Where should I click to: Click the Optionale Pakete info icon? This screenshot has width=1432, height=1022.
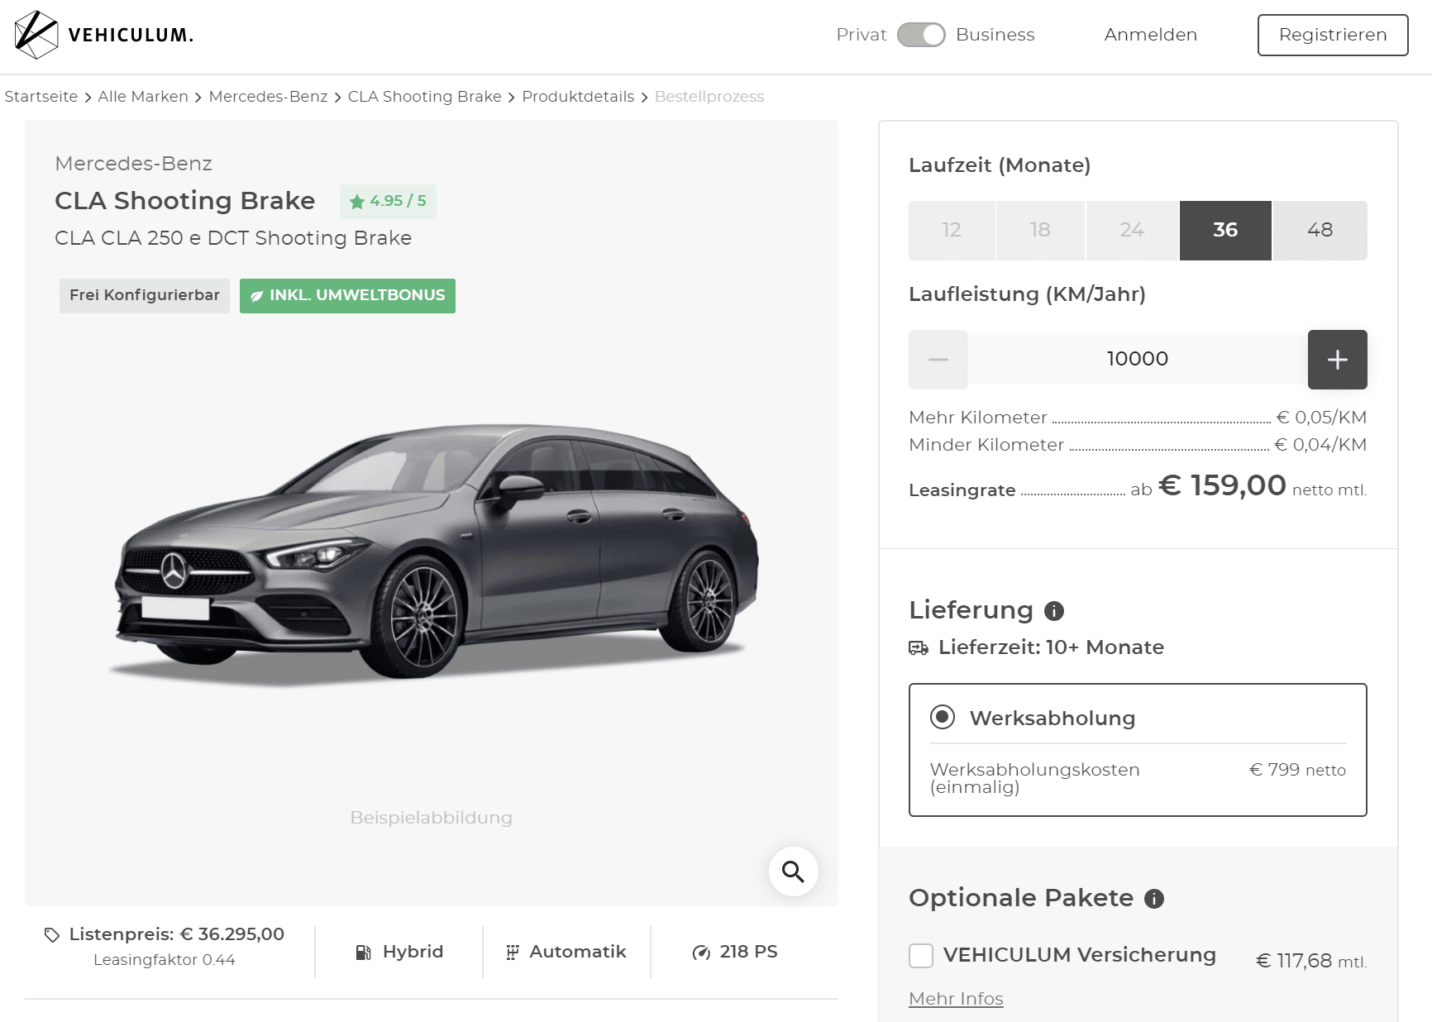click(1154, 899)
